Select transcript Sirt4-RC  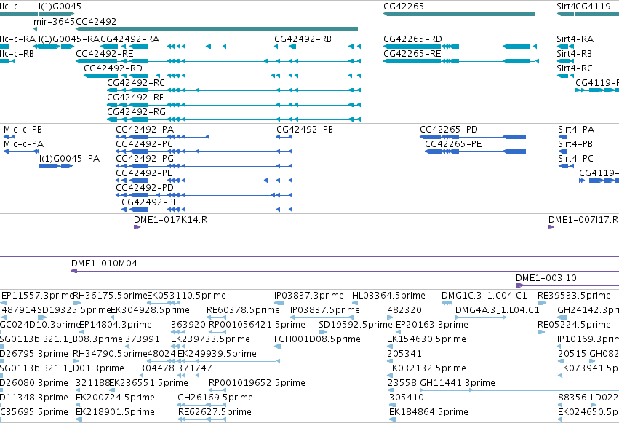pos(565,76)
